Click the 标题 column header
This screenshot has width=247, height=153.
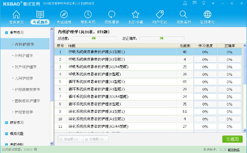[121, 46]
